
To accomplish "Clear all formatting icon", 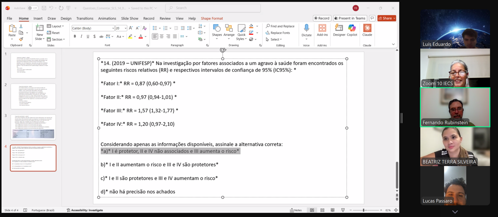I will click(x=145, y=28).
